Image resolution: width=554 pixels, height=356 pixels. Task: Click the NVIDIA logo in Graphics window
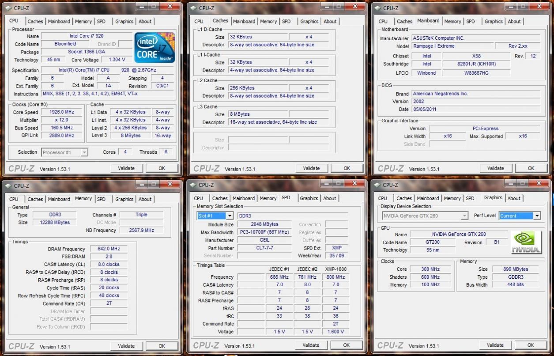pos(526,242)
